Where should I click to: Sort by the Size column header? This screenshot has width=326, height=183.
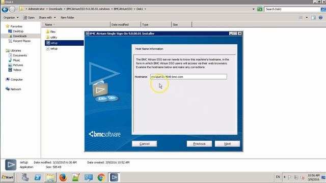click(x=181, y=24)
